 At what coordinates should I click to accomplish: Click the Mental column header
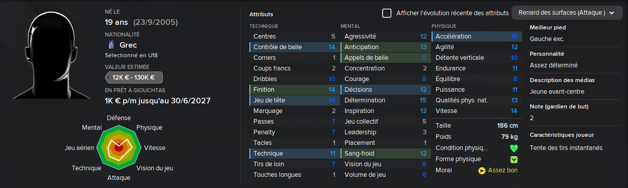[x=351, y=26]
